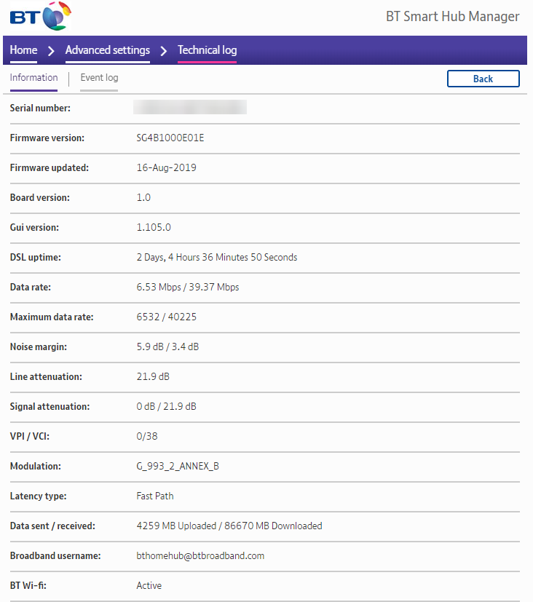Switch to the Event log tab
533x602 pixels.
(99, 78)
